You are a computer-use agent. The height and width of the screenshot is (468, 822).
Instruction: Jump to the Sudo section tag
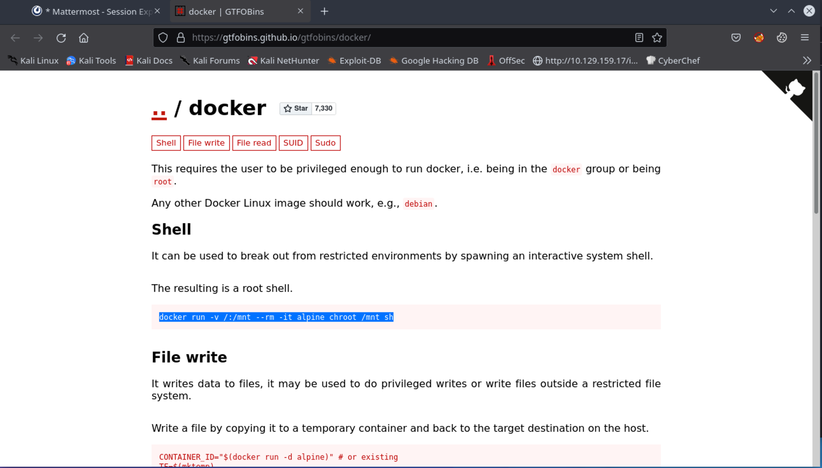(x=325, y=143)
